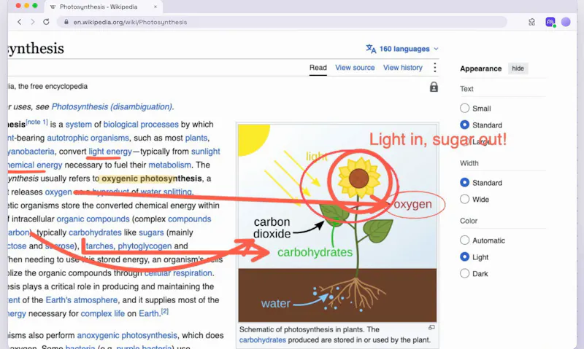The height and width of the screenshot is (349, 584).
Task: Open the extensions puzzle icon
Action: [532, 23]
